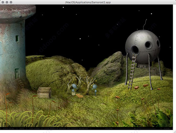Click the Amanita Design copyright text
176x133 pixels.
tap(59, 129)
